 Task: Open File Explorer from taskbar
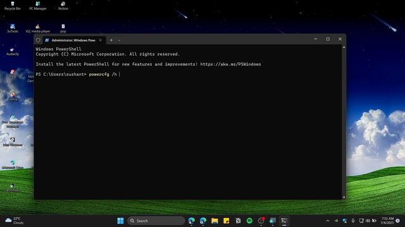(x=215, y=221)
